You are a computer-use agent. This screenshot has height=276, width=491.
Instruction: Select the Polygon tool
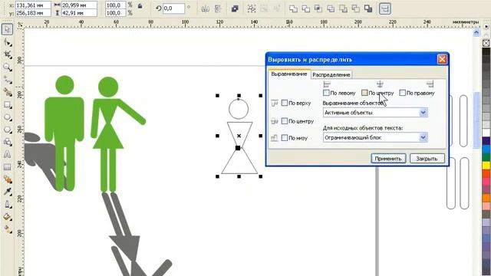pos(7,130)
